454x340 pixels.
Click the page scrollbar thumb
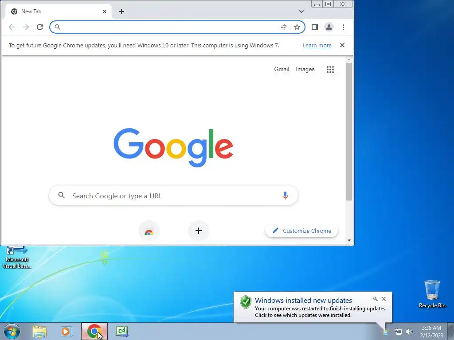click(x=349, y=131)
